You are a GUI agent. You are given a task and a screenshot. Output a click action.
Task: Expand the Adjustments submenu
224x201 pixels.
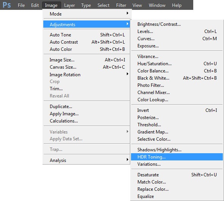(x=87, y=24)
